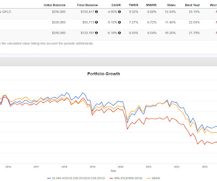Toggle orange VBAIX legend series
The image size is (217, 181).
click(154, 178)
